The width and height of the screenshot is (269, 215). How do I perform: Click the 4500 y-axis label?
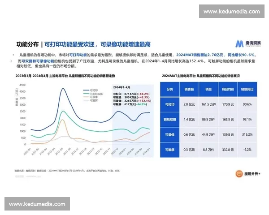tap(22, 85)
